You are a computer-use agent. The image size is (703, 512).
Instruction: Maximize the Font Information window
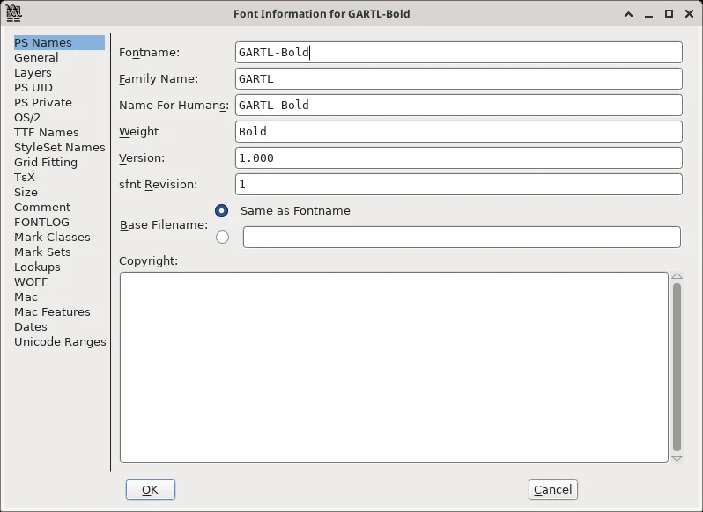[669, 14]
